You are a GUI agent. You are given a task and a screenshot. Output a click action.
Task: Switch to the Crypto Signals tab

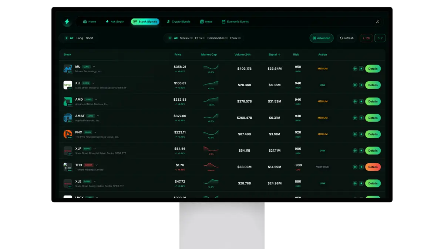coord(179,22)
